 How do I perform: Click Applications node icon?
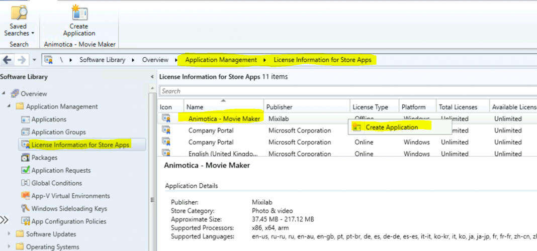(x=26, y=119)
